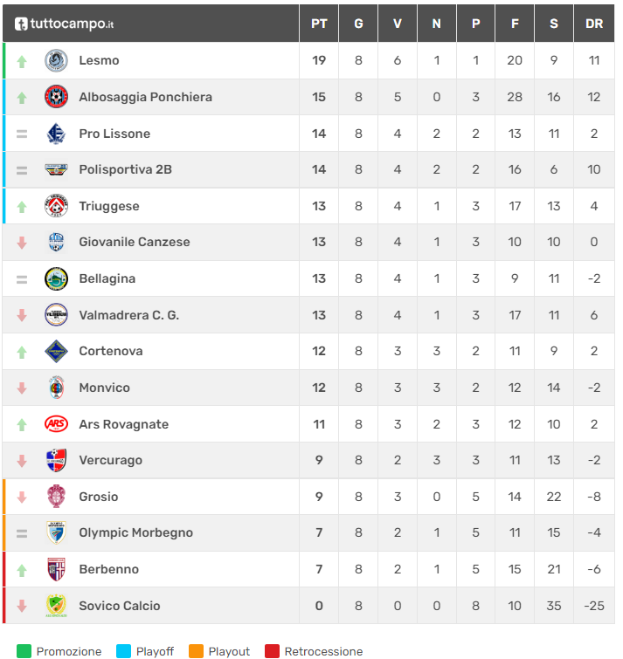
Task: Click the Grosio club badge
Action: coord(56,497)
